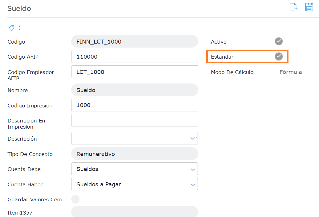This screenshot has height=217, width=319.
Task: Toggle the Activo checkbox
Action: click(279, 41)
